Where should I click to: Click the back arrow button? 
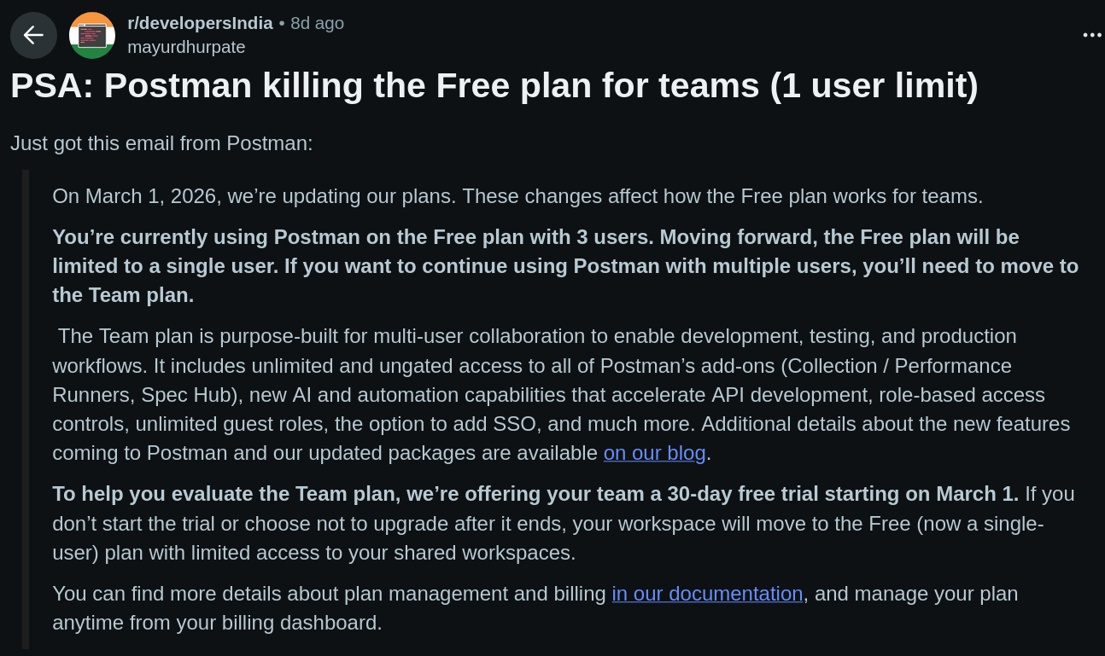point(33,35)
